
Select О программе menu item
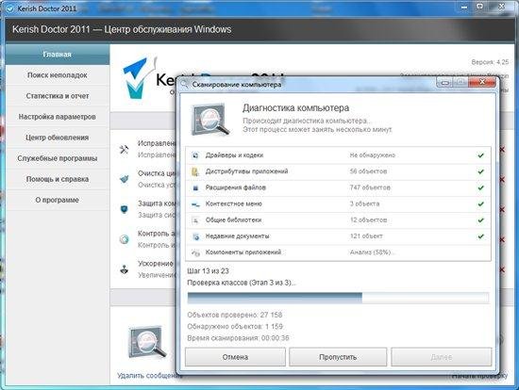click(x=57, y=200)
